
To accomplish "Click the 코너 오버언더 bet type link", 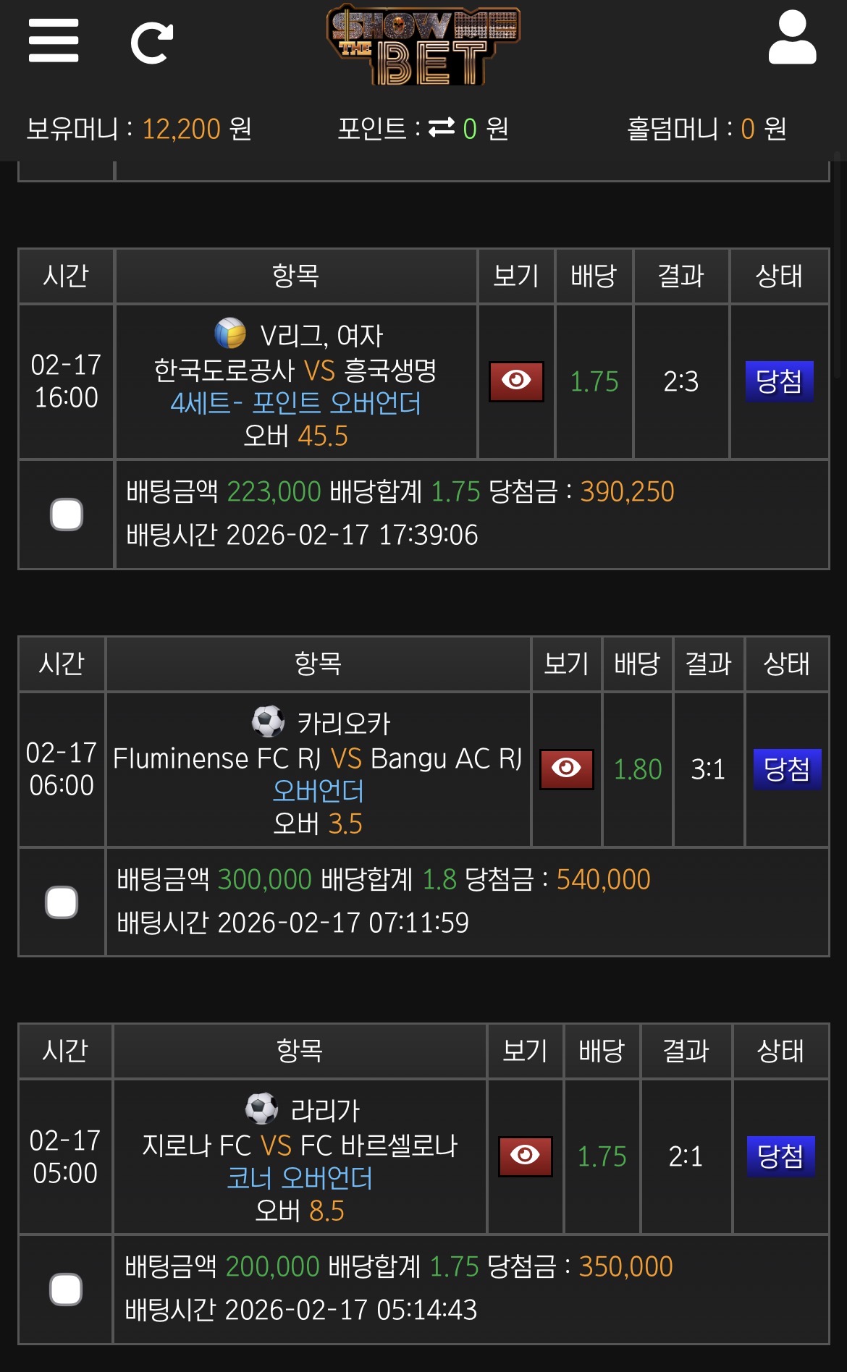I will point(299,1178).
